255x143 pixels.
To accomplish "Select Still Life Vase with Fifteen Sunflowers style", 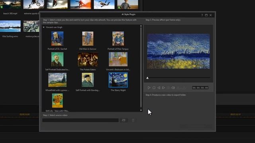I will tap(57, 100).
